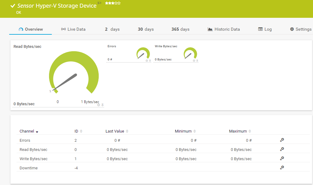Switch to the Live Data tab
This screenshot has height=185, width=313.
73,29
